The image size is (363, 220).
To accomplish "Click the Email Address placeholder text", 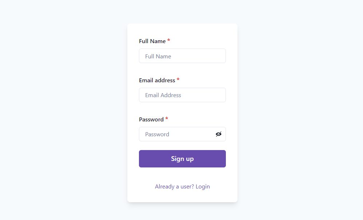I will [163, 95].
